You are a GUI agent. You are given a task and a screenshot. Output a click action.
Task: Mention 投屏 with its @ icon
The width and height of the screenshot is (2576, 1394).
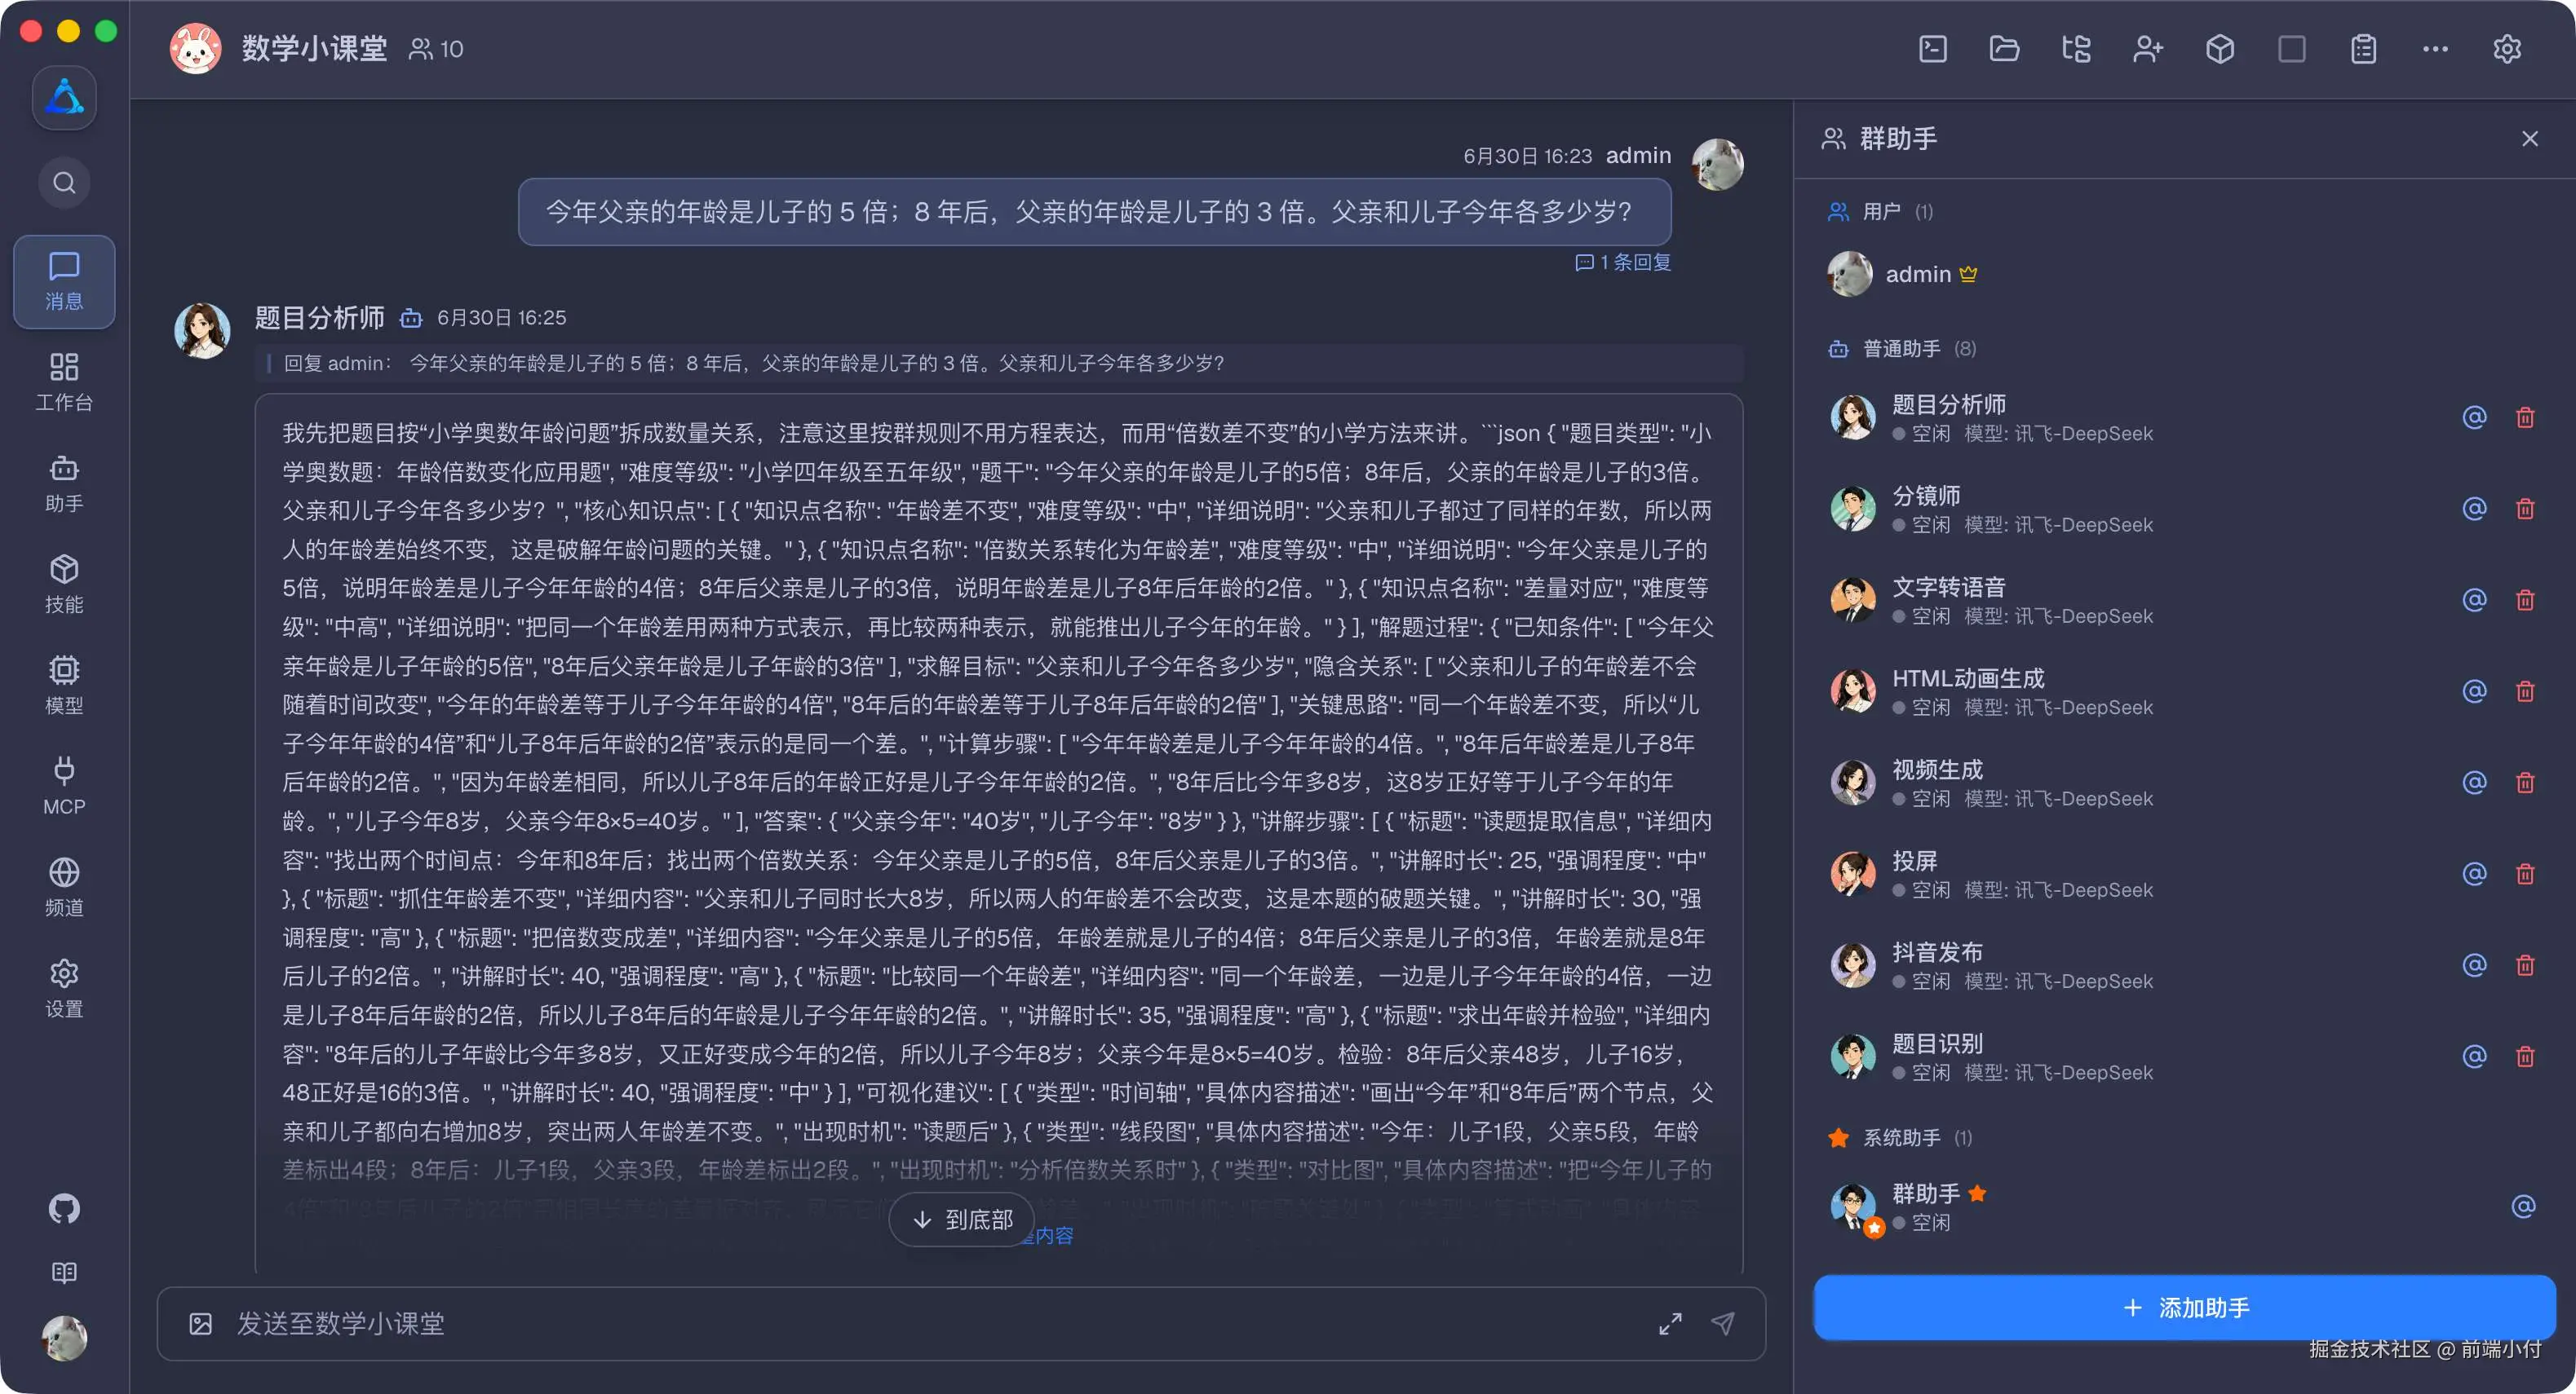(x=2474, y=873)
